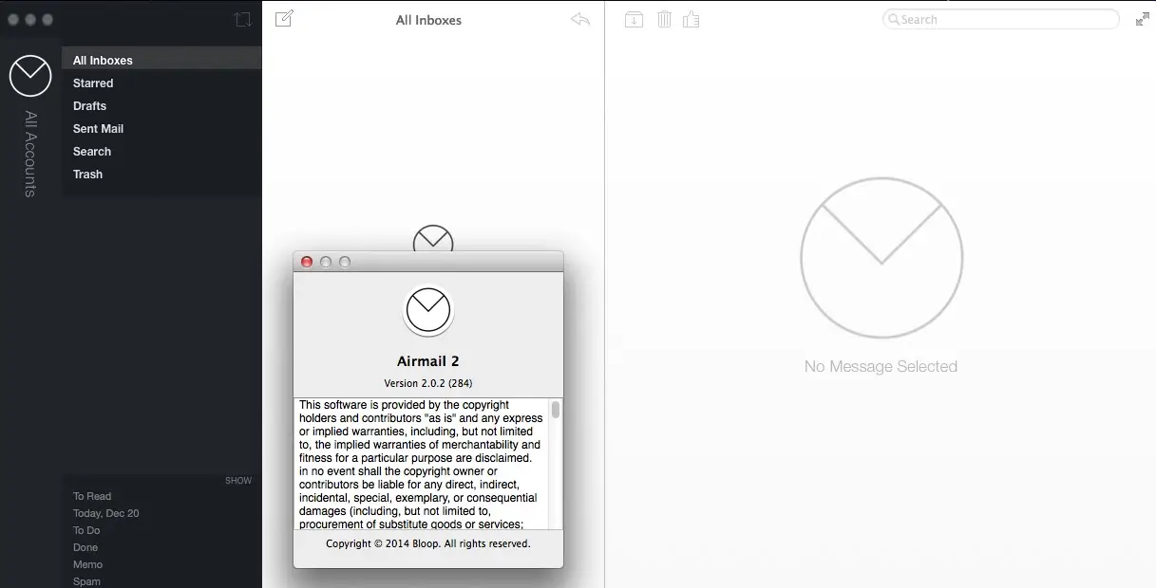This screenshot has height=588, width=1156.
Task: Select the All Accounts envelope avatar icon
Action: coord(30,76)
